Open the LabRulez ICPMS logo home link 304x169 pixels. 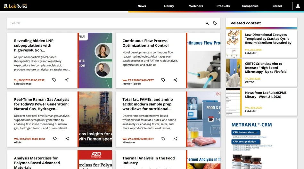pos(15,6)
